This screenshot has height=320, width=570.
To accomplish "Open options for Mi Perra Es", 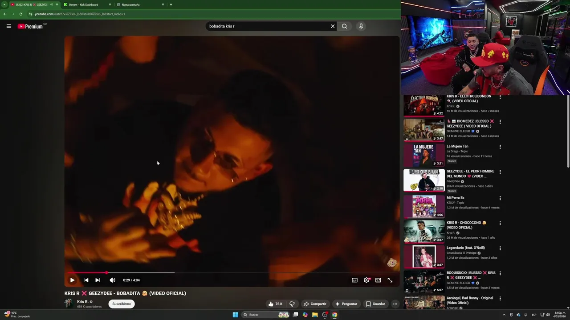I will pyautogui.click(x=500, y=198).
